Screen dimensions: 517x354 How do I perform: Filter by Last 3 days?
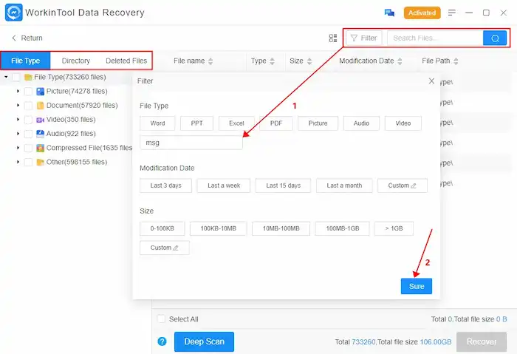pos(166,185)
